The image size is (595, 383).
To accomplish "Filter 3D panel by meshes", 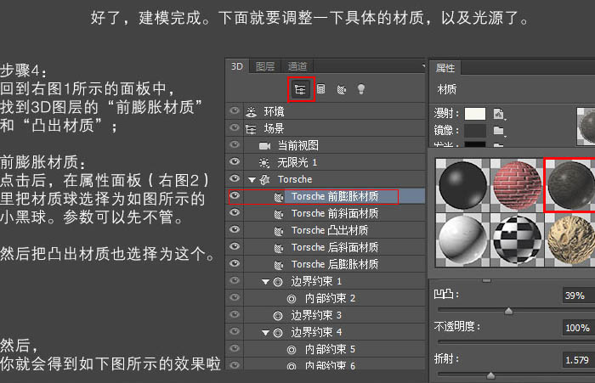I will click(321, 89).
